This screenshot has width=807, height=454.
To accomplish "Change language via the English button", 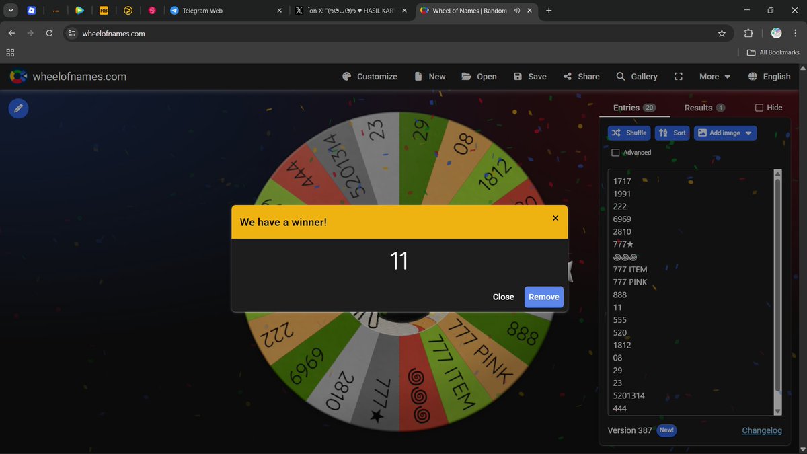I will (769, 77).
